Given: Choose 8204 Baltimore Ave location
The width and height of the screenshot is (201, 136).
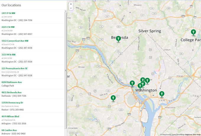Looking at the screenshot, I should click(12, 82).
